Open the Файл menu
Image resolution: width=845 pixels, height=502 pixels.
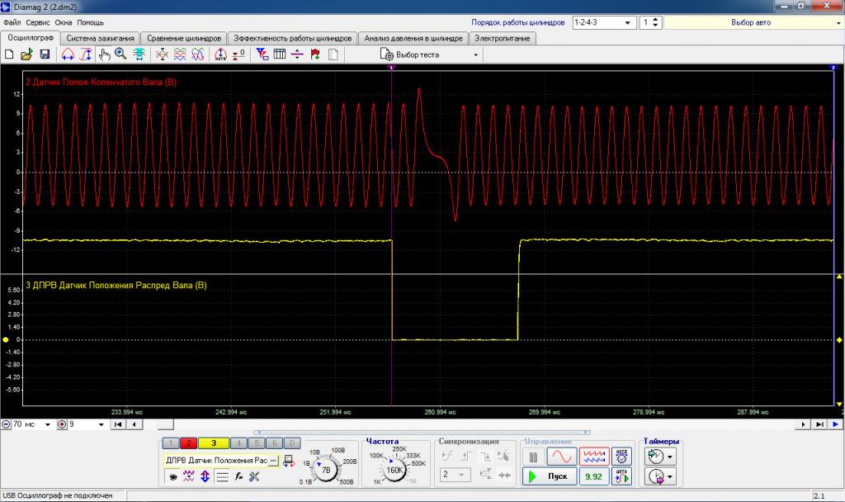12,22
